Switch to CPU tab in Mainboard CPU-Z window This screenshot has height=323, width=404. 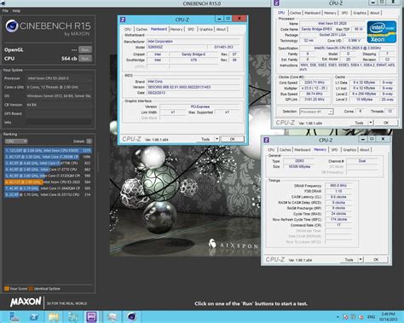(128, 29)
